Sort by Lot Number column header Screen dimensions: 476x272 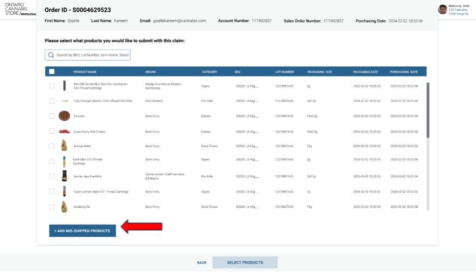tap(285, 72)
